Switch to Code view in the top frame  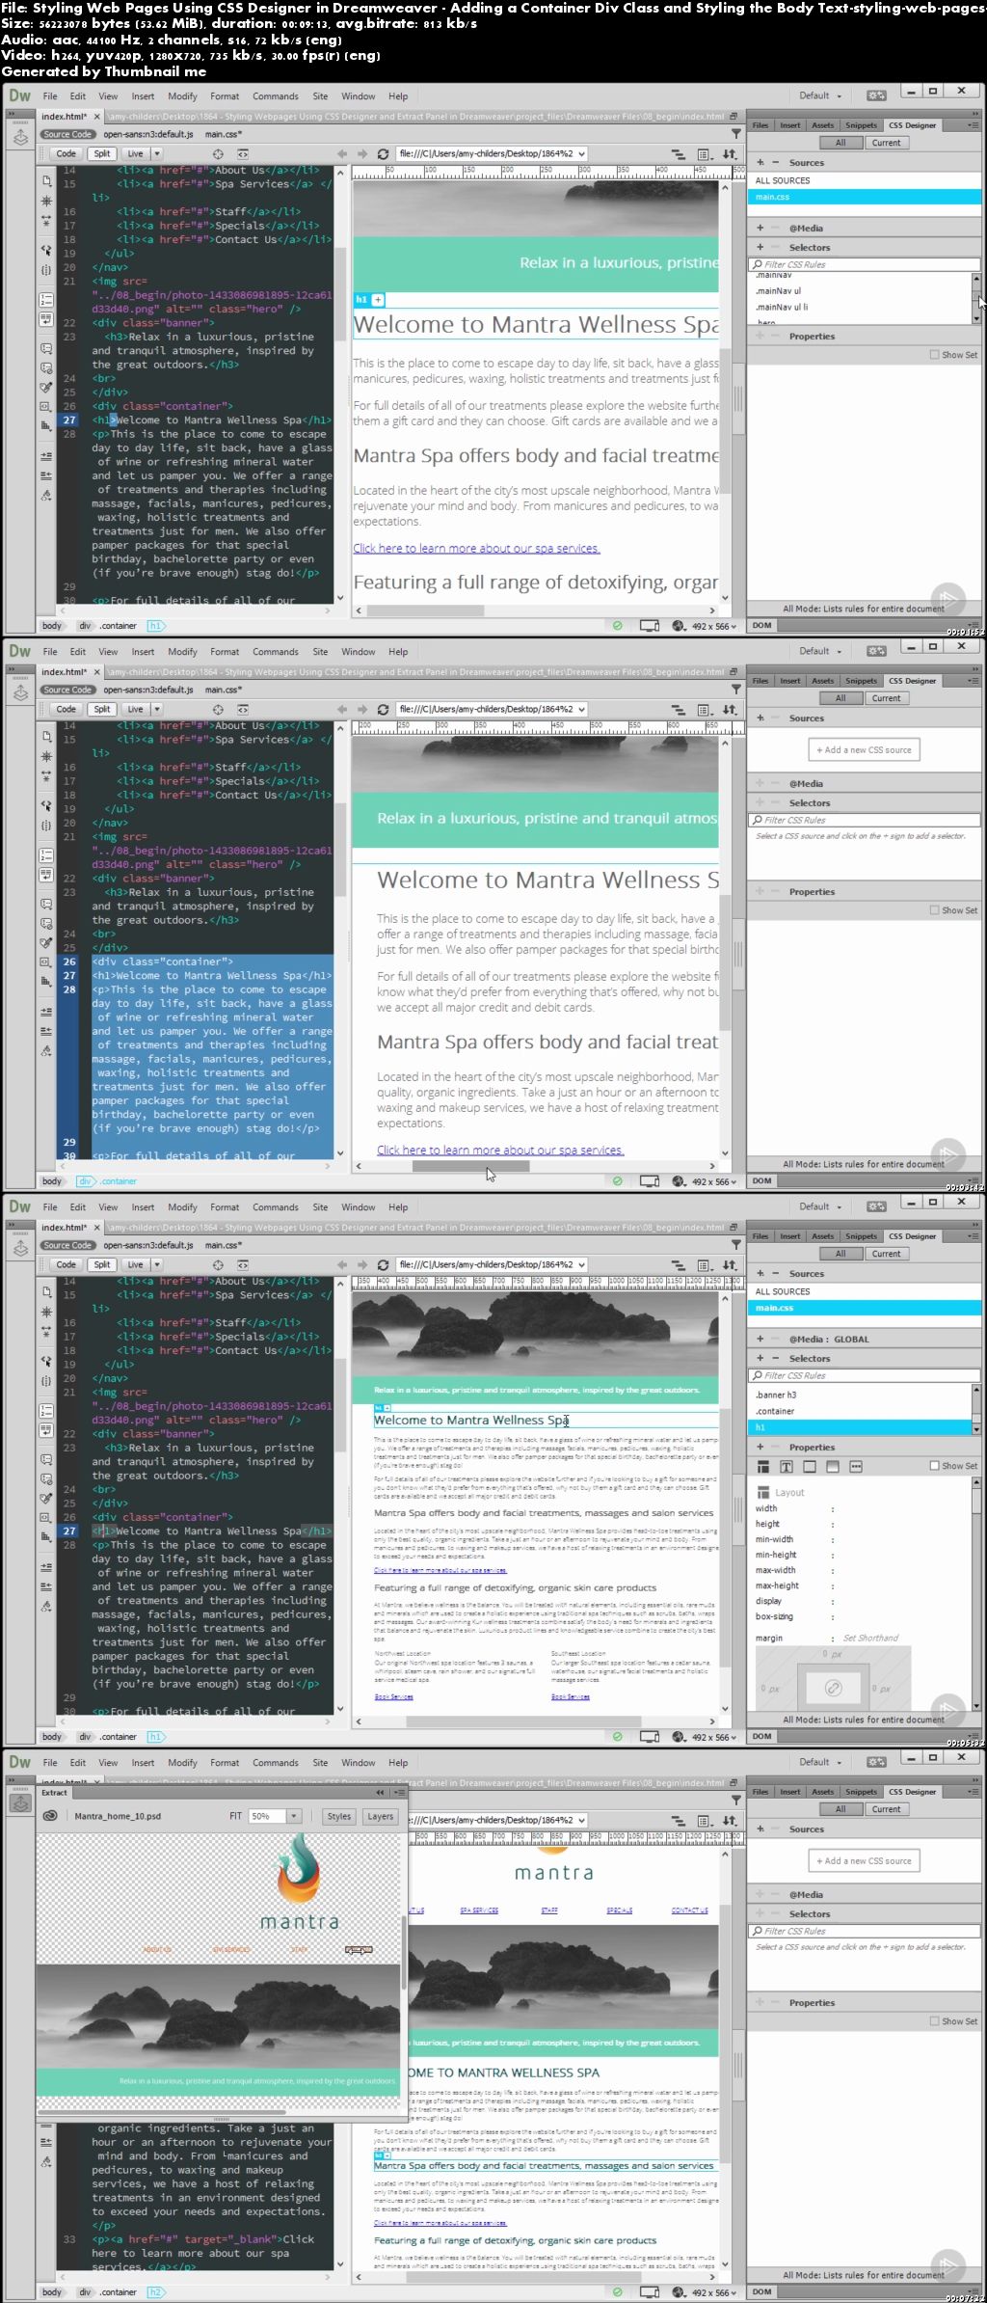tap(66, 154)
